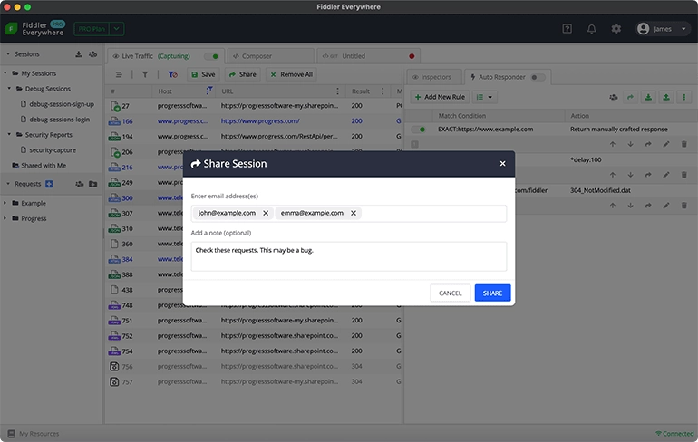Delete the example.com auto responder rule
Screen dimensions: 698x442
(x=683, y=144)
